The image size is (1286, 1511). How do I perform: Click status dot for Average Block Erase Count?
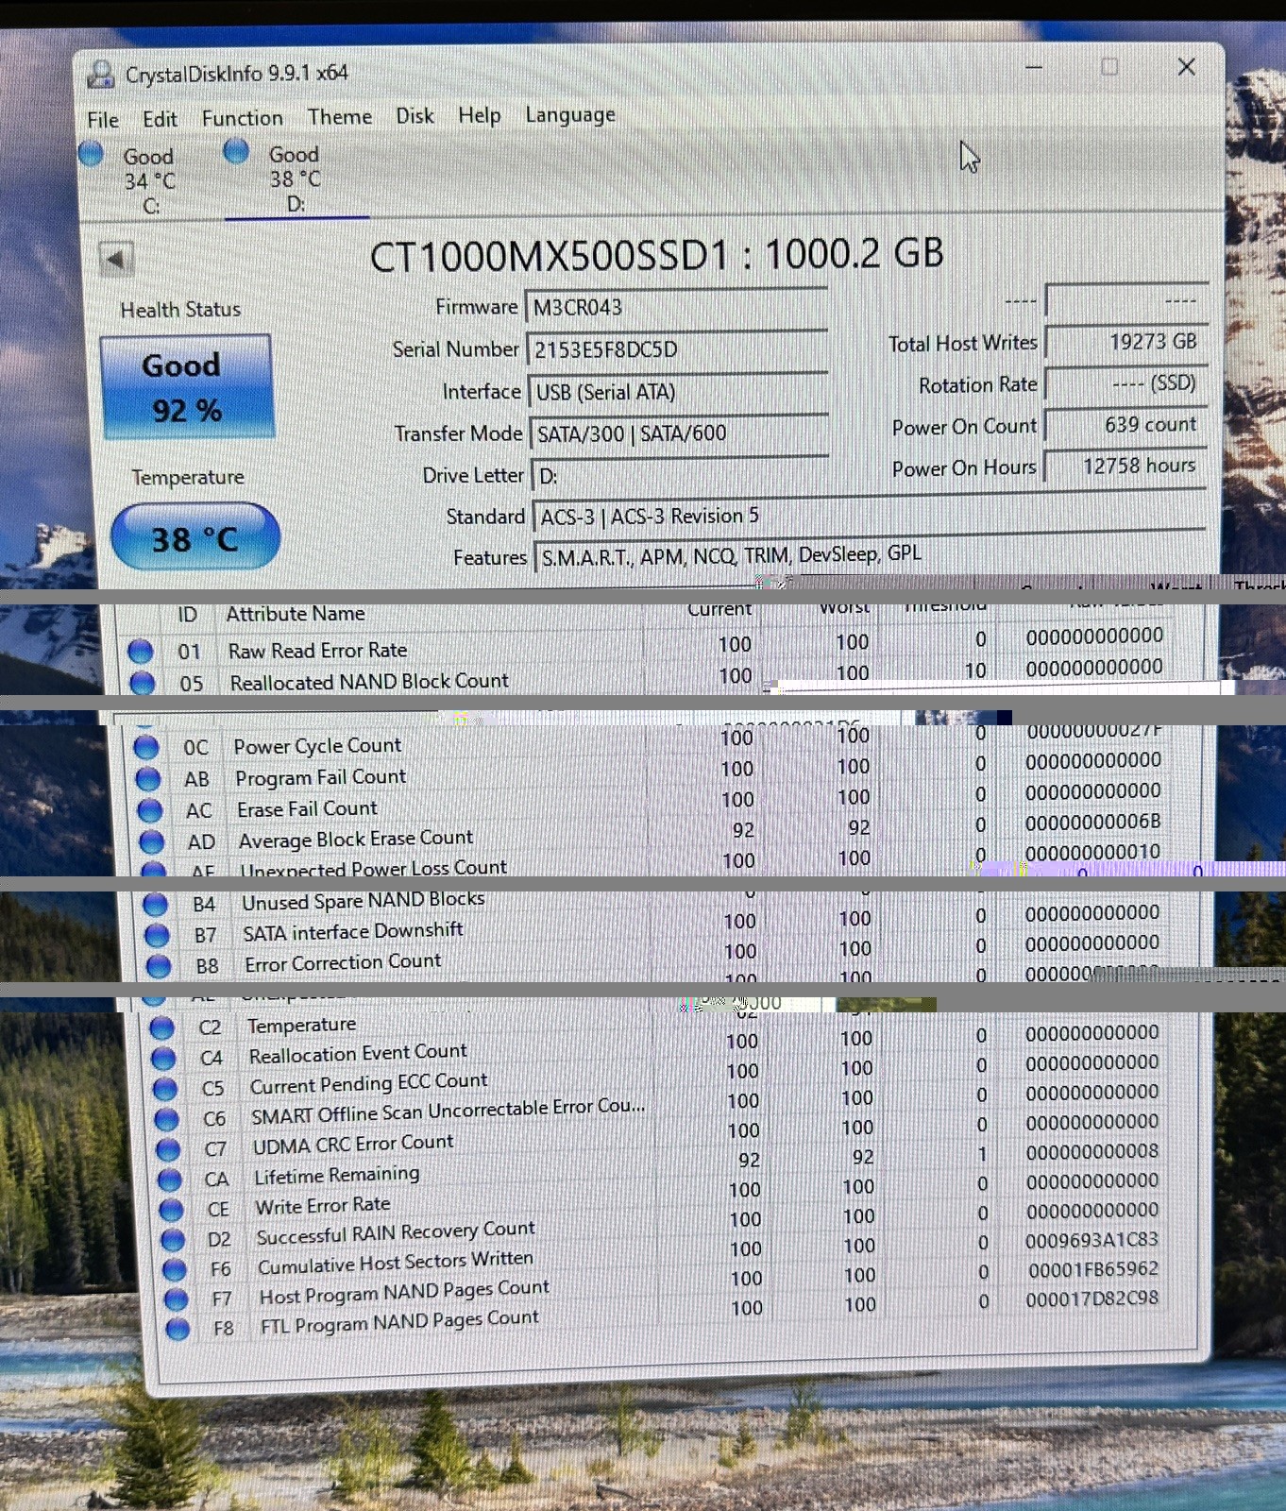coord(152,841)
